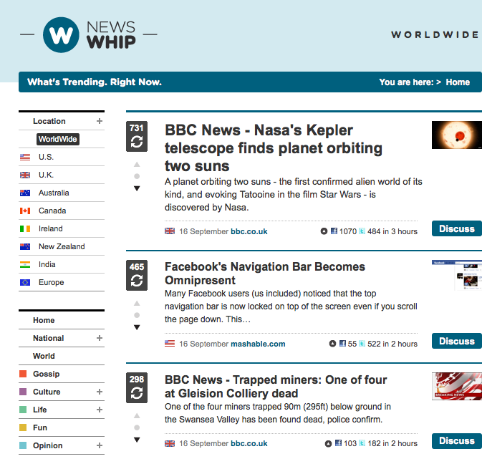The width and height of the screenshot is (482, 459).
Task: Click the Canada flag icon
Action: (25, 211)
